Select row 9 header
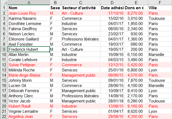 tap(4, 49)
